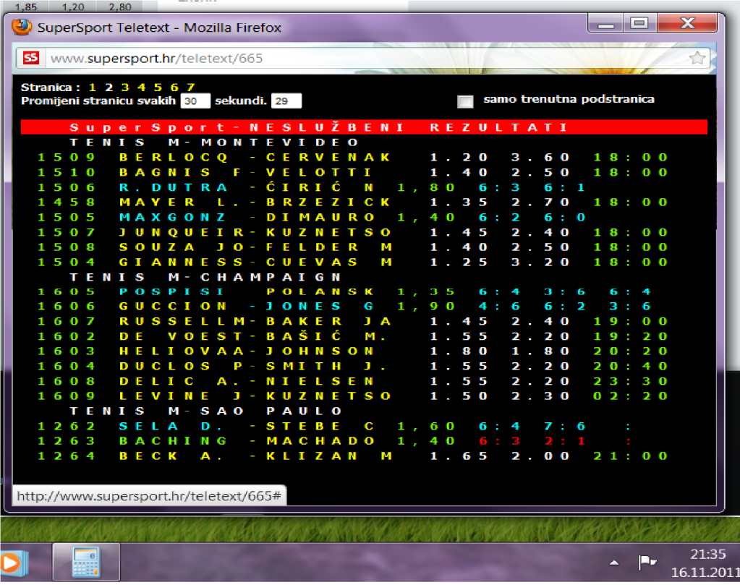Select teletext subpage 7
Screen dimensions: 740x585
point(190,87)
